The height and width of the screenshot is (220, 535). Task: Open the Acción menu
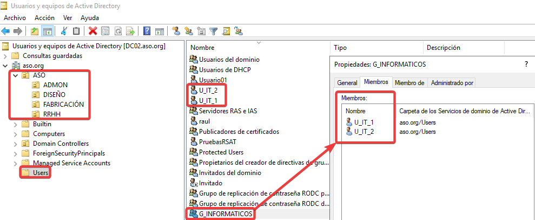pos(44,18)
